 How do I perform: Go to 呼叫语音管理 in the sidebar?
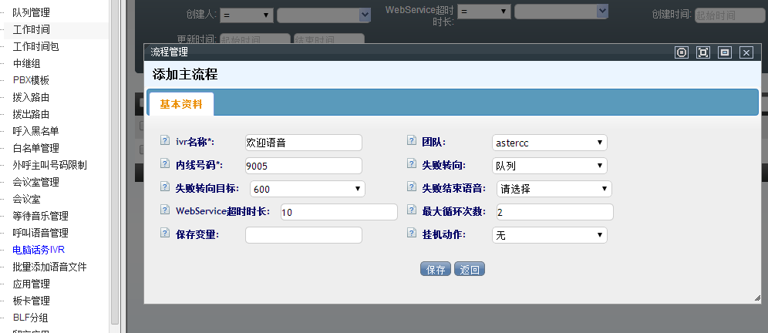40,233
